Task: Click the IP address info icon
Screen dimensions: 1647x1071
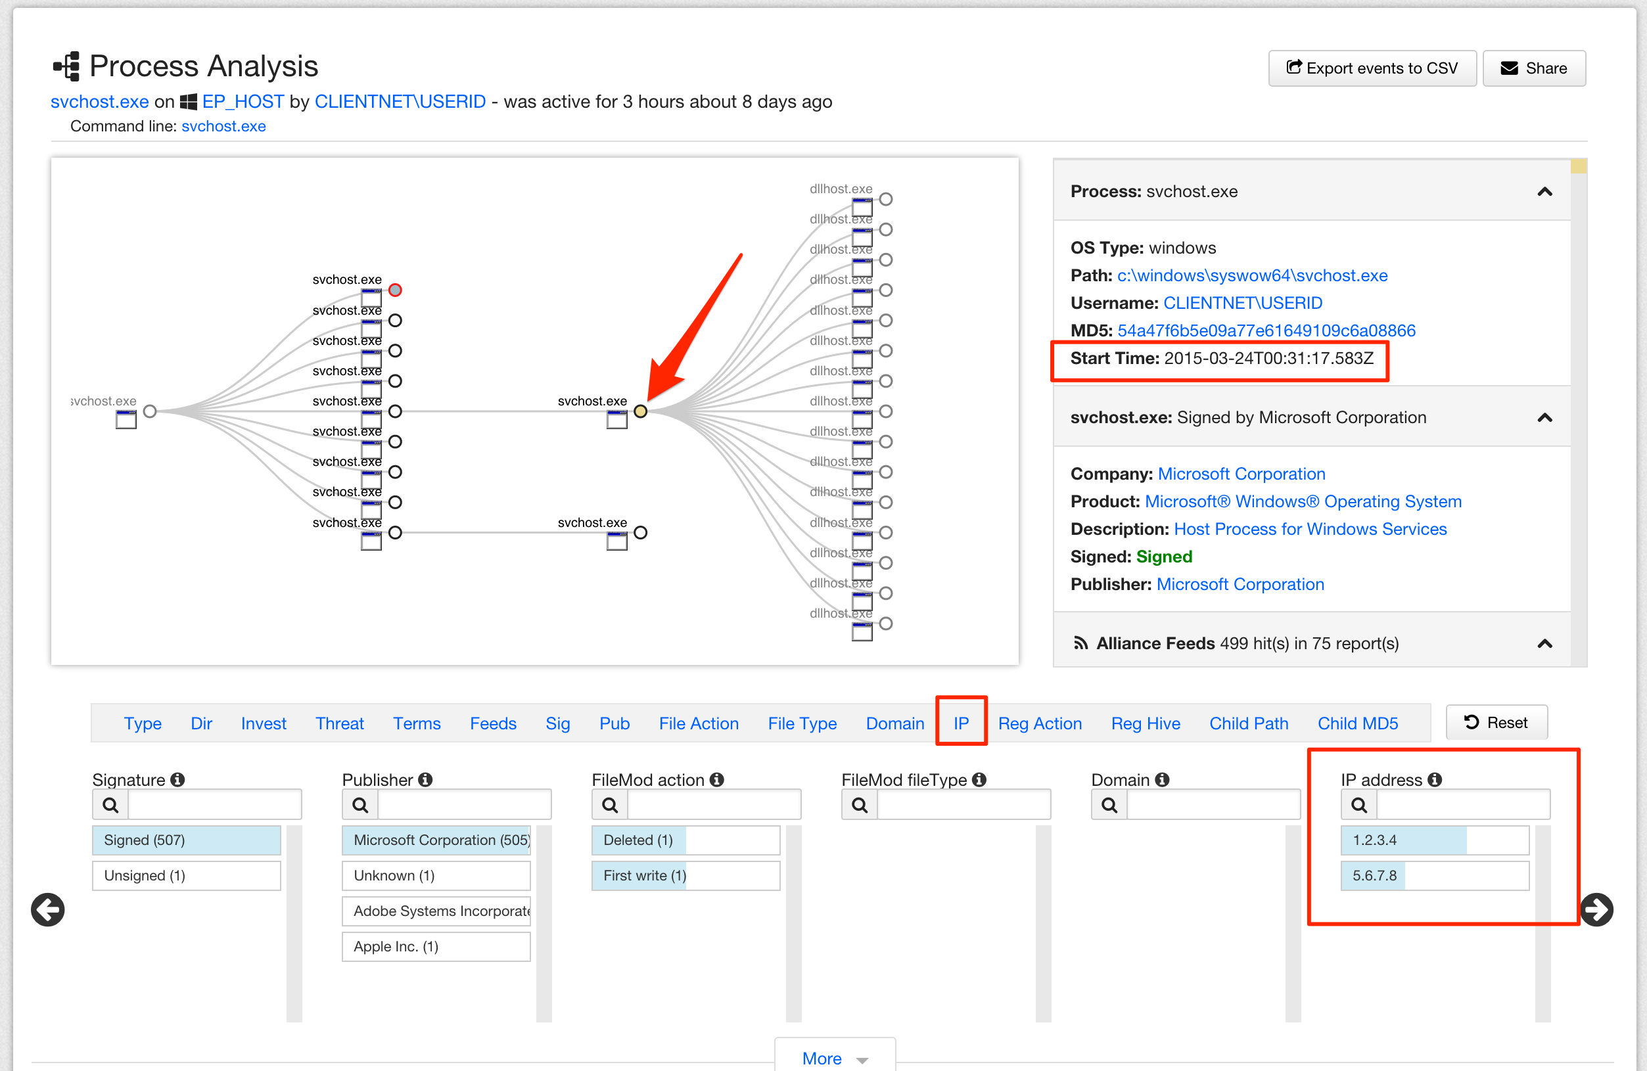Action: click(1435, 780)
